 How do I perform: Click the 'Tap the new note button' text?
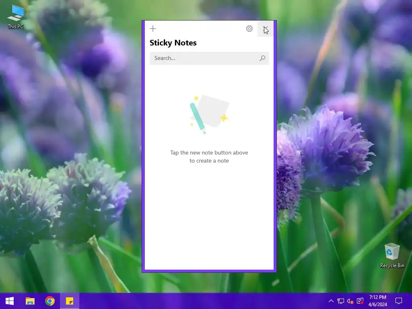pos(209,157)
